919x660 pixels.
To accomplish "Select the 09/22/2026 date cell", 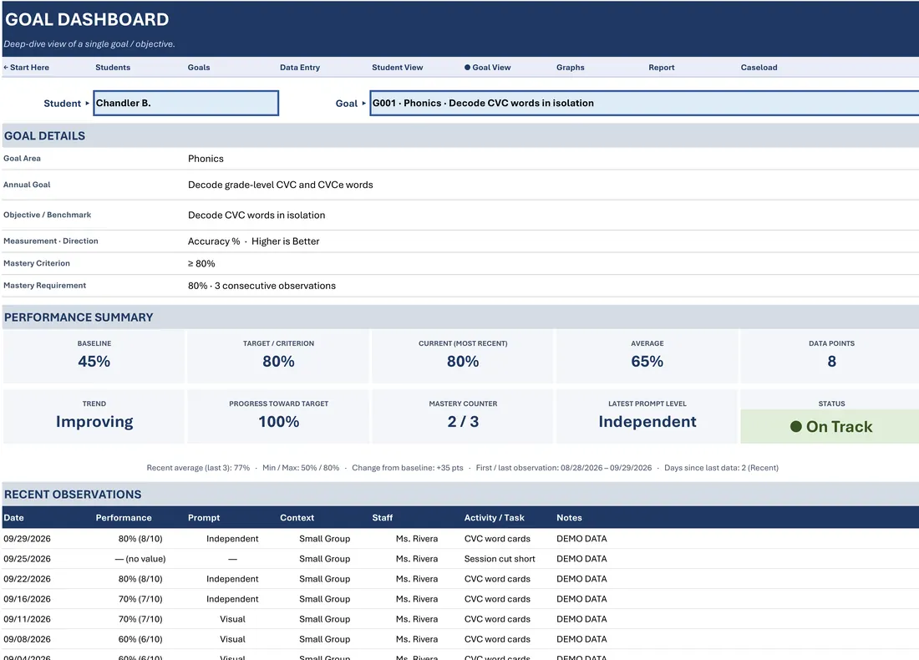I will (x=27, y=579).
